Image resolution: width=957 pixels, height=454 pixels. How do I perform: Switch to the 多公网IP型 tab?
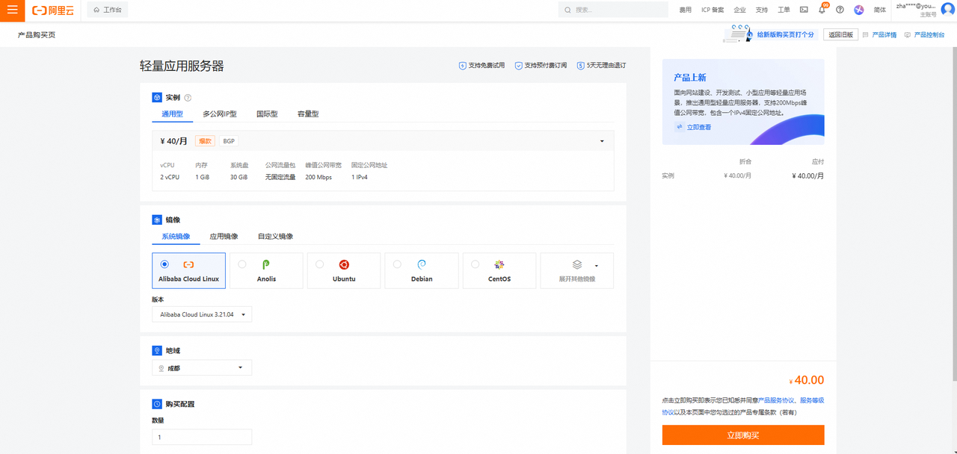point(219,114)
